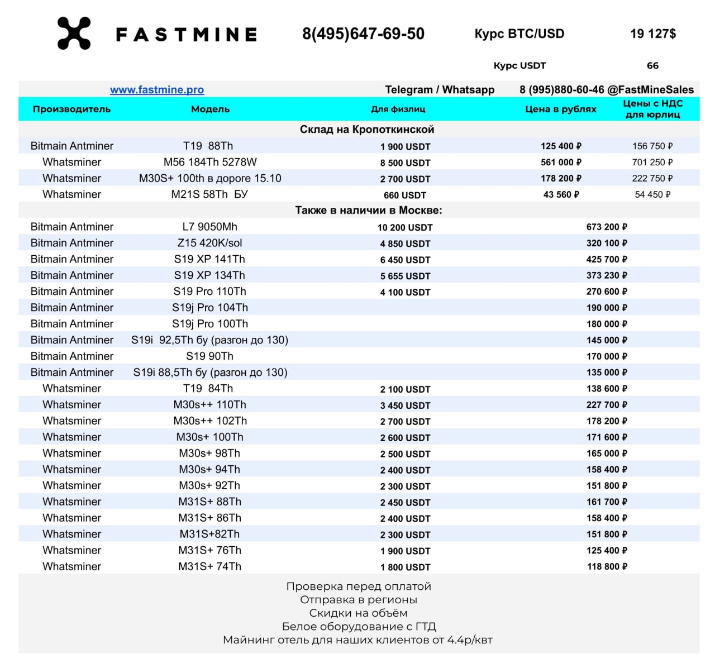This screenshot has height=668, width=715.
Task: Click the S19 90Th model cell
Action: click(x=210, y=356)
